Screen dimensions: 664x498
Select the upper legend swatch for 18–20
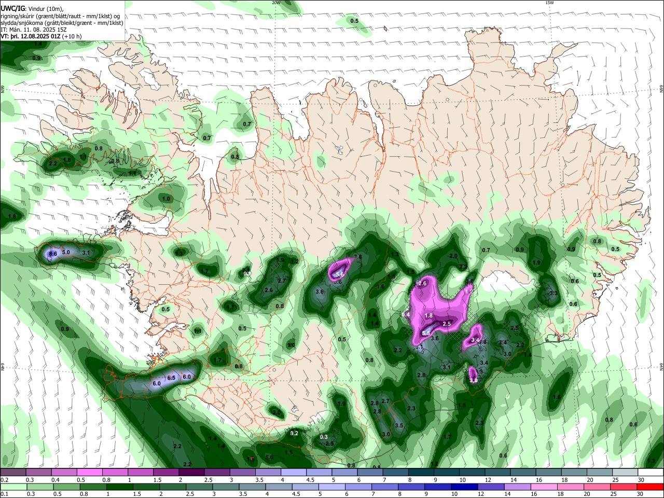[x=573, y=472]
